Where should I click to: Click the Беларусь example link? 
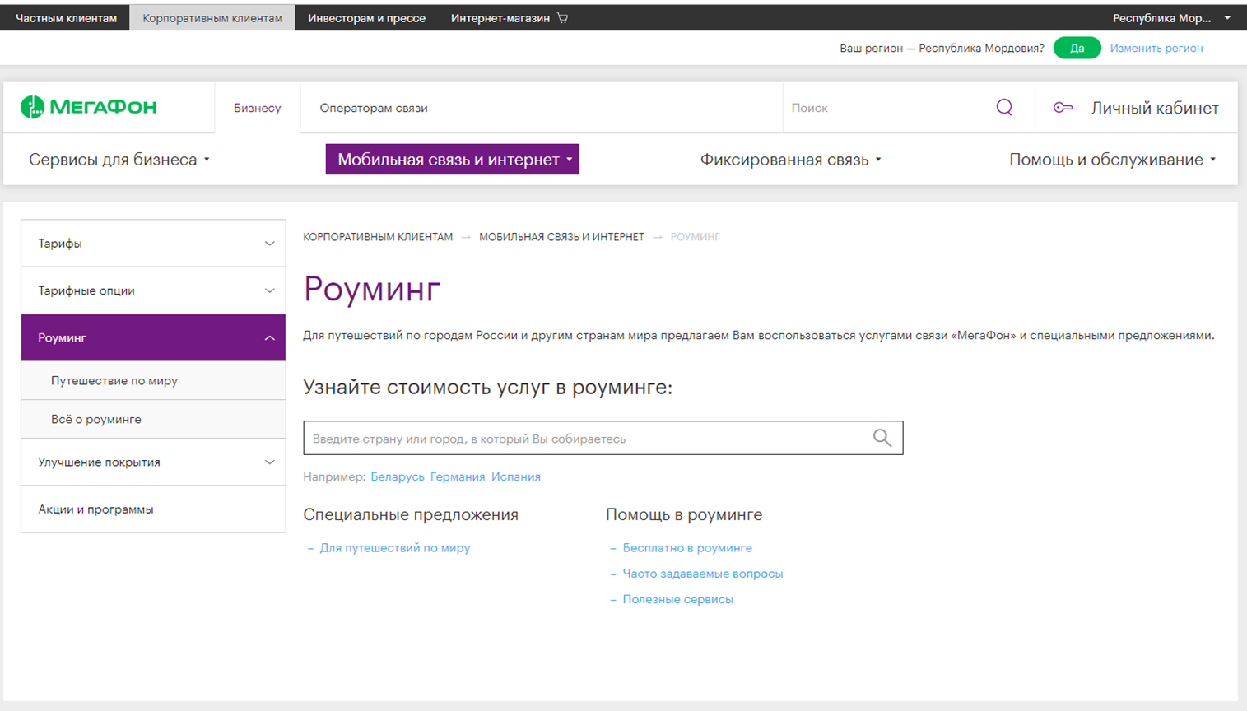pyautogui.click(x=398, y=476)
